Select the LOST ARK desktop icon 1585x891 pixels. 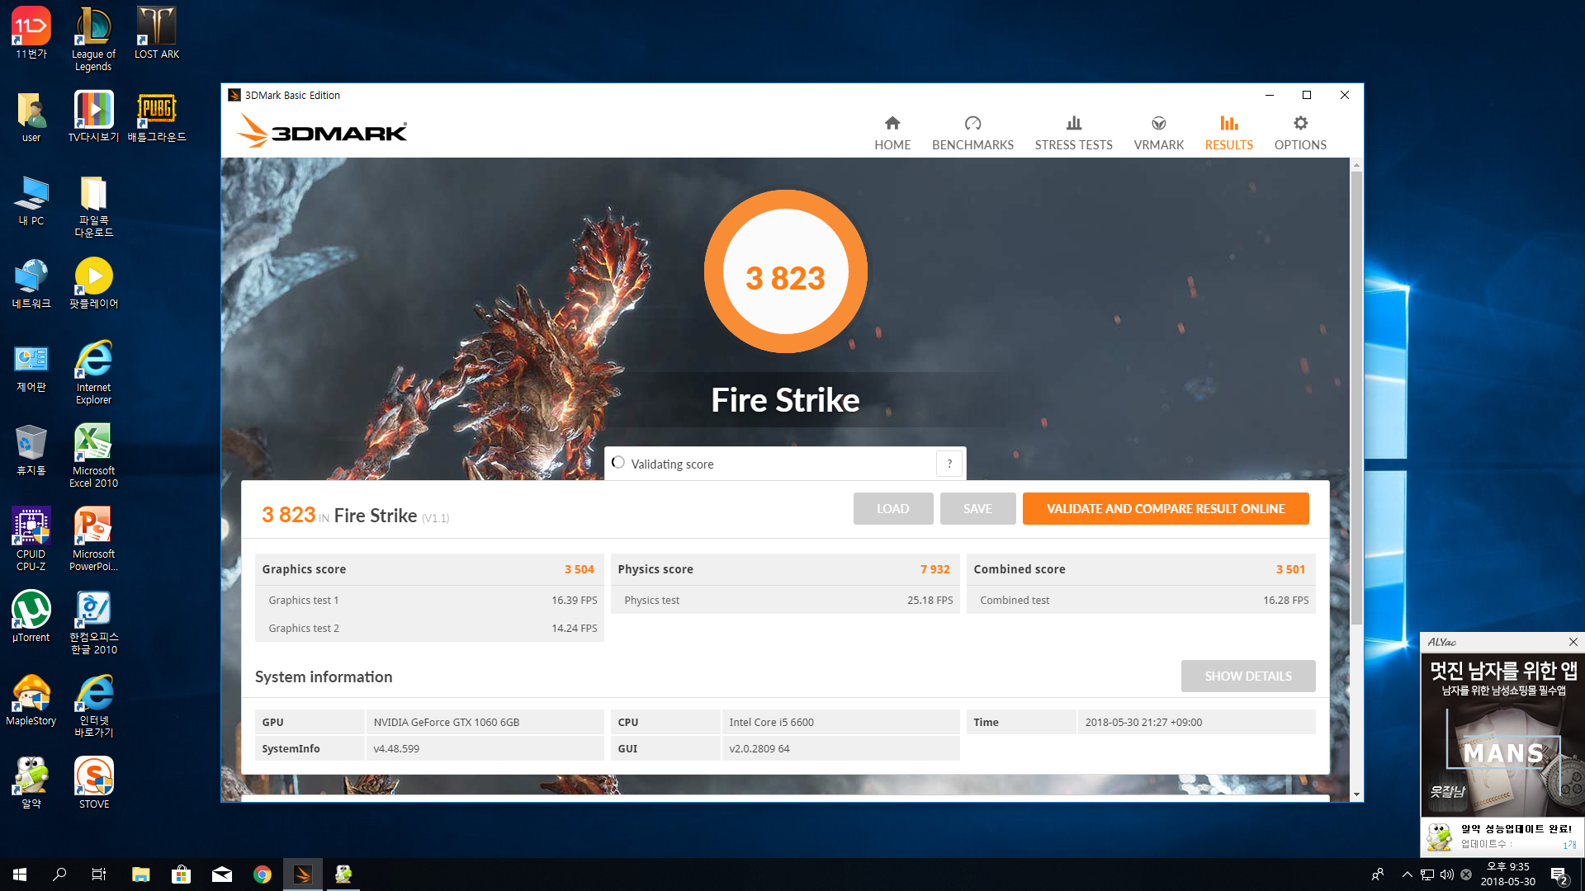pyautogui.click(x=157, y=34)
